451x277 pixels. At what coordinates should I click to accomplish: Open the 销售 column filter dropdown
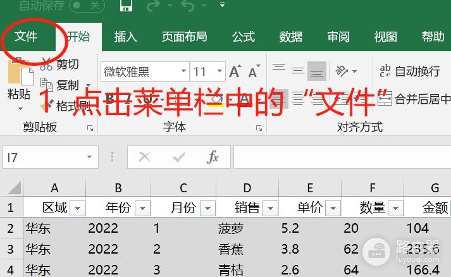(x=270, y=207)
